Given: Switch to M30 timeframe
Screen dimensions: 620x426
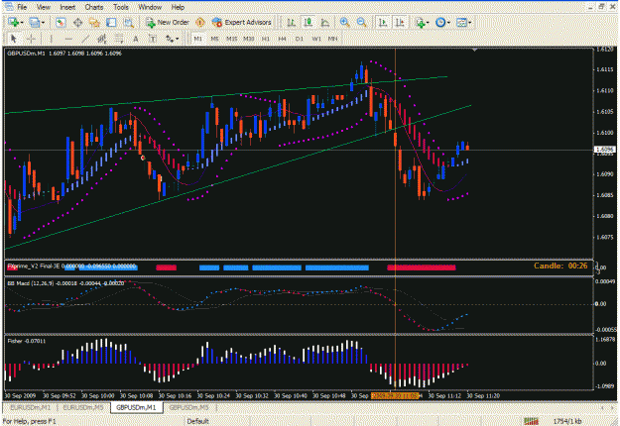Looking at the screenshot, I should pyautogui.click(x=249, y=39).
